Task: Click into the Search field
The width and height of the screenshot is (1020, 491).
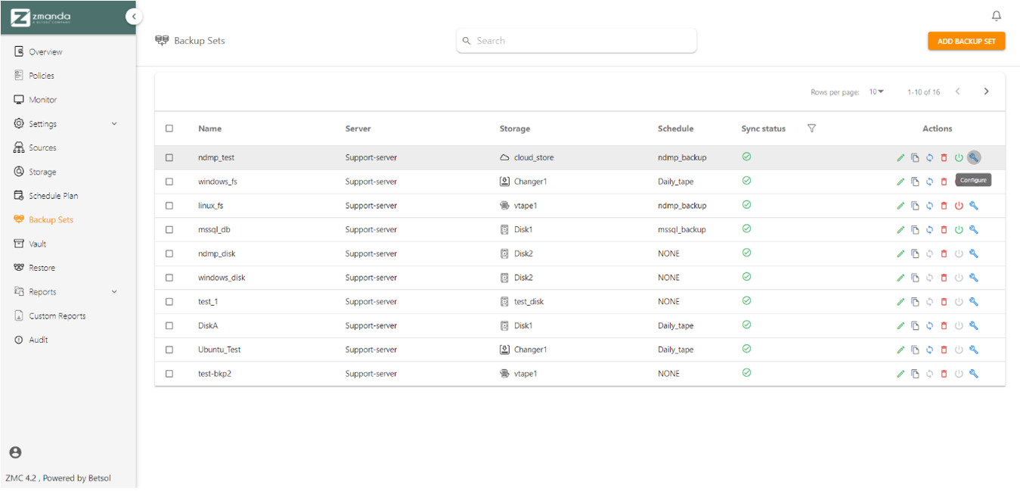Action: click(x=576, y=41)
